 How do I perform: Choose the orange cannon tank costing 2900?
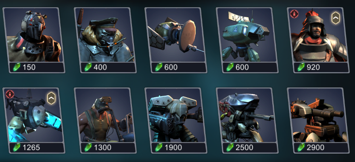(318, 120)
